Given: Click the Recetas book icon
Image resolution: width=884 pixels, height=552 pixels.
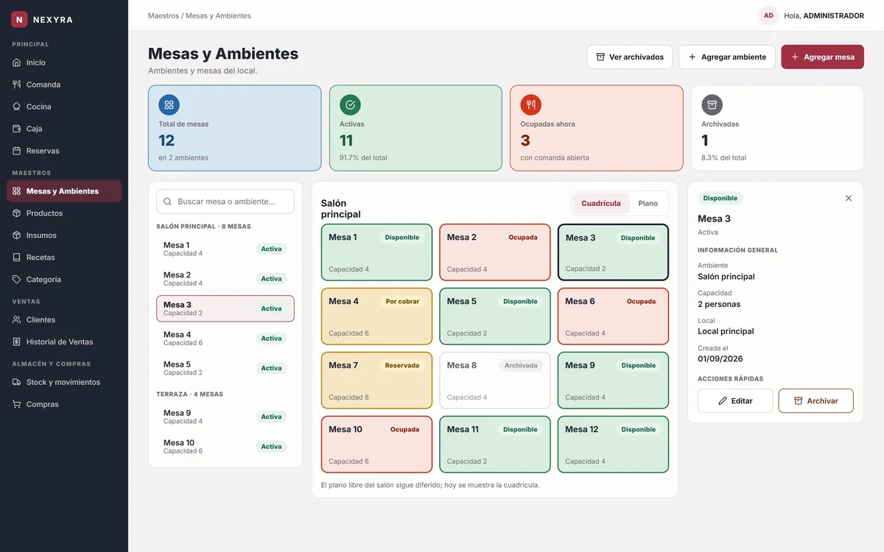Looking at the screenshot, I should pos(17,258).
